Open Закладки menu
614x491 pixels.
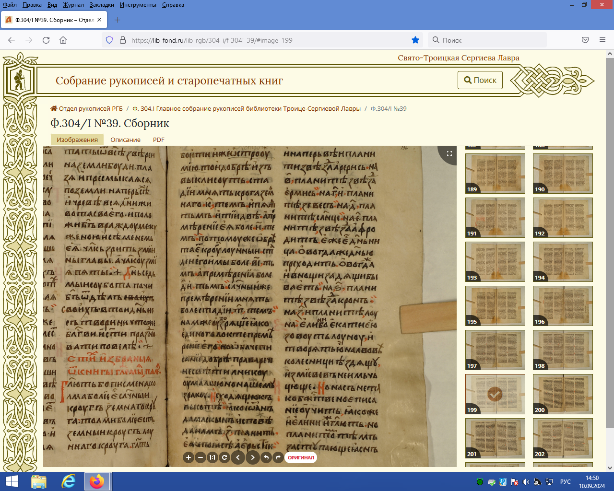coord(102,5)
